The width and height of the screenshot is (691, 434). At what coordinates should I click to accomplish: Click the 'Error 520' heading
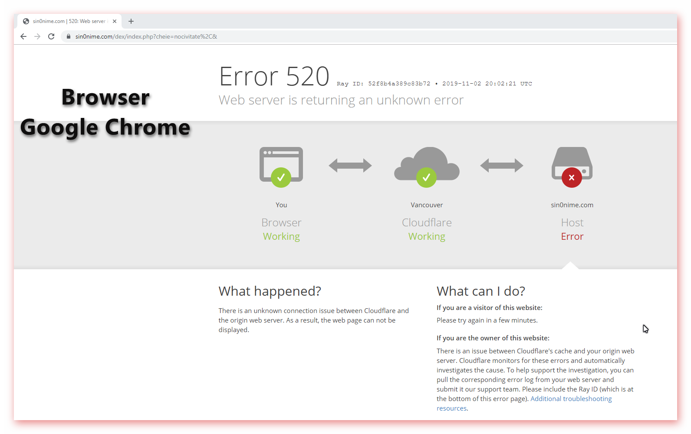click(274, 77)
